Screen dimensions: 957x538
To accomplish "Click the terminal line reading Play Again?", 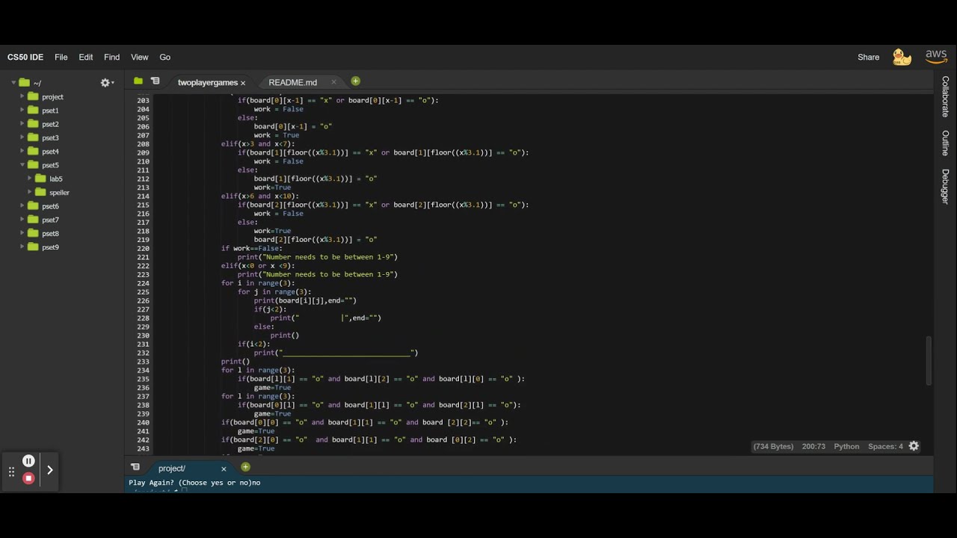I will (x=194, y=483).
